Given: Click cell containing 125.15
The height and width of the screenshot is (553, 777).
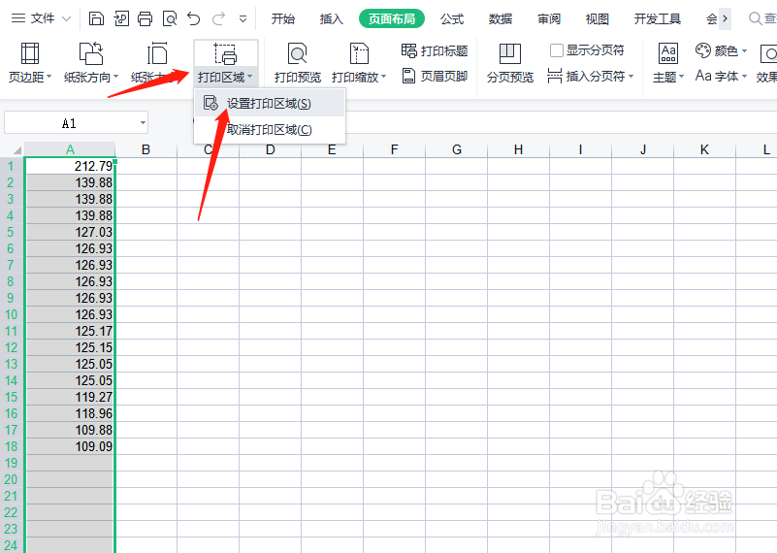Looking at the screenshot, I should 70,347.
